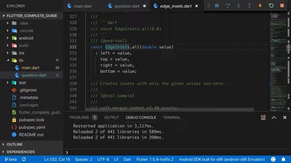Click the editor horizontal scrollbar
This screenshot has width=291, height=163.
coord(170,110)
